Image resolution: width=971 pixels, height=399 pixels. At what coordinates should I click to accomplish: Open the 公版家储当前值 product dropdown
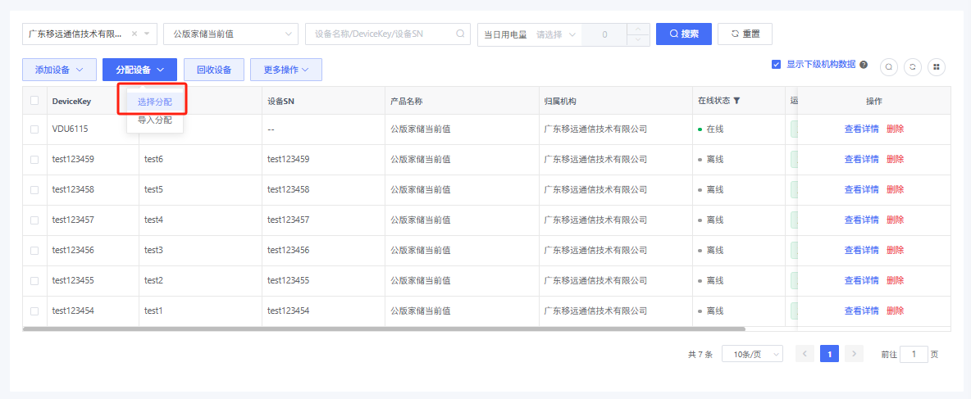230,34
